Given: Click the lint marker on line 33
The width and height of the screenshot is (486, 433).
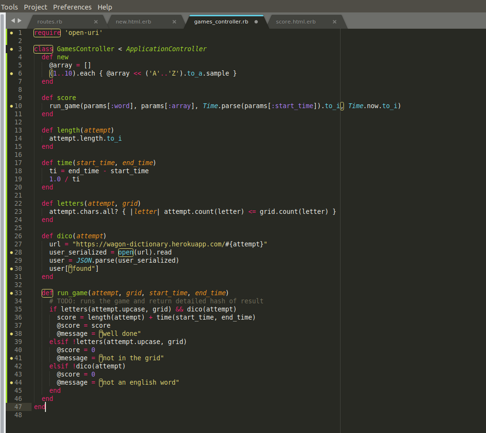Looking at the screenshot, I should coord(11,293).
